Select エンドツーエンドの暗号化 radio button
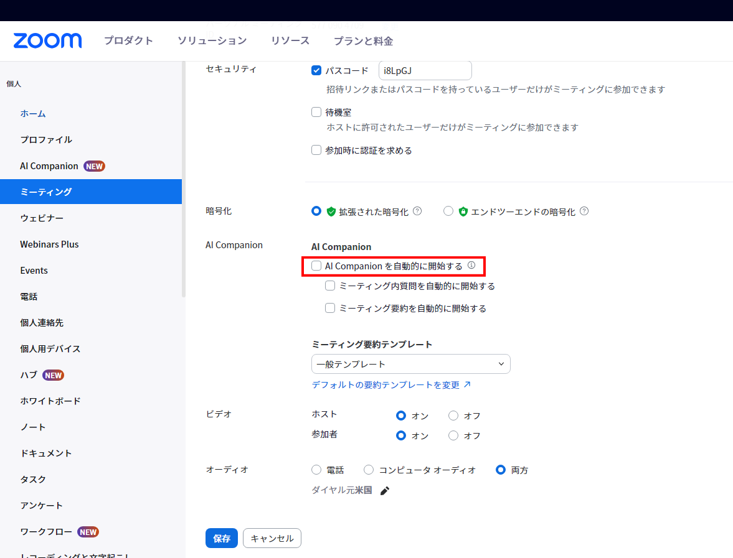733x558 pixels. coord(448,212)
